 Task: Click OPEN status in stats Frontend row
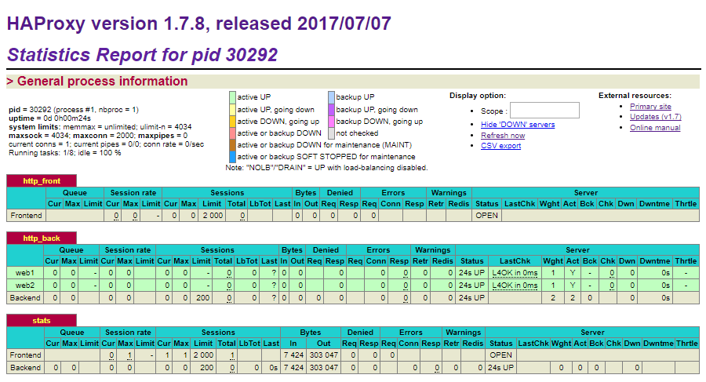[x=500, y=355]
